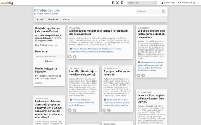The width and height of the screenshot is (201, 125).
Task: Open article 'Le bug du ministre de la justice'
Action: point(152,34)
